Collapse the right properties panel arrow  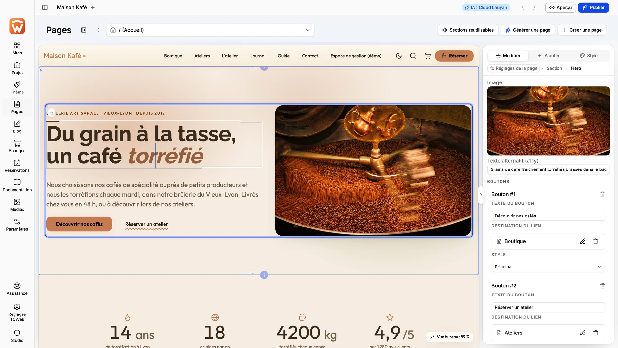pos(481,195)
